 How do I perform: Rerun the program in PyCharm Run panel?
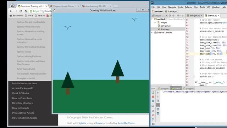pos(153,92)
